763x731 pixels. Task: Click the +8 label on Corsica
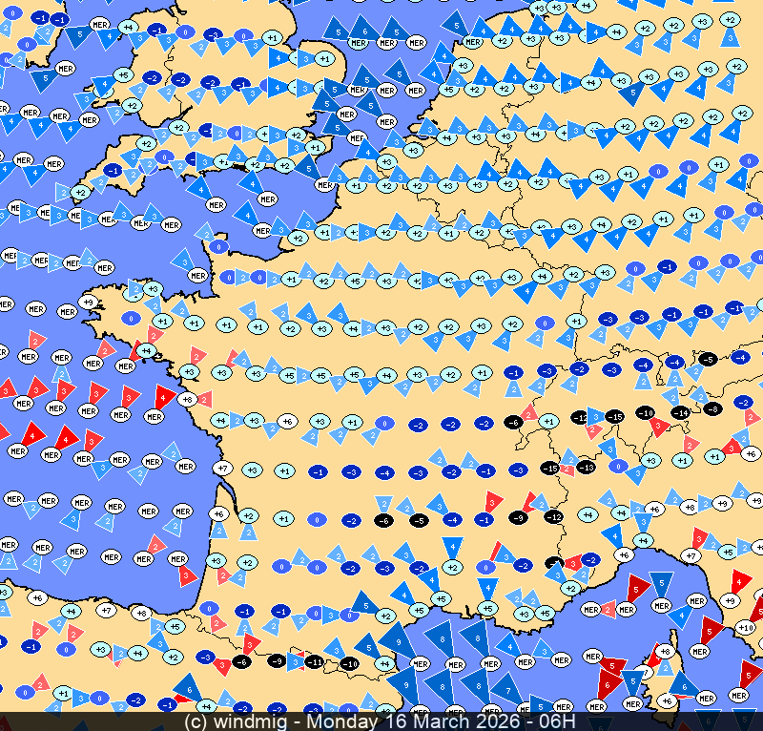tap(667, 651)
